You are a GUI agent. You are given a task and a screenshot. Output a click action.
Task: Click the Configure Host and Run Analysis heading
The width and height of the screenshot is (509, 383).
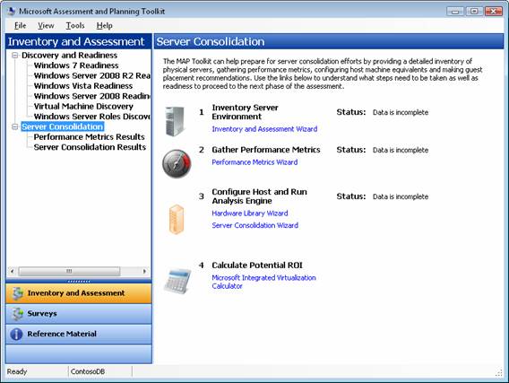pyautogui.click(x=259, y=196)
